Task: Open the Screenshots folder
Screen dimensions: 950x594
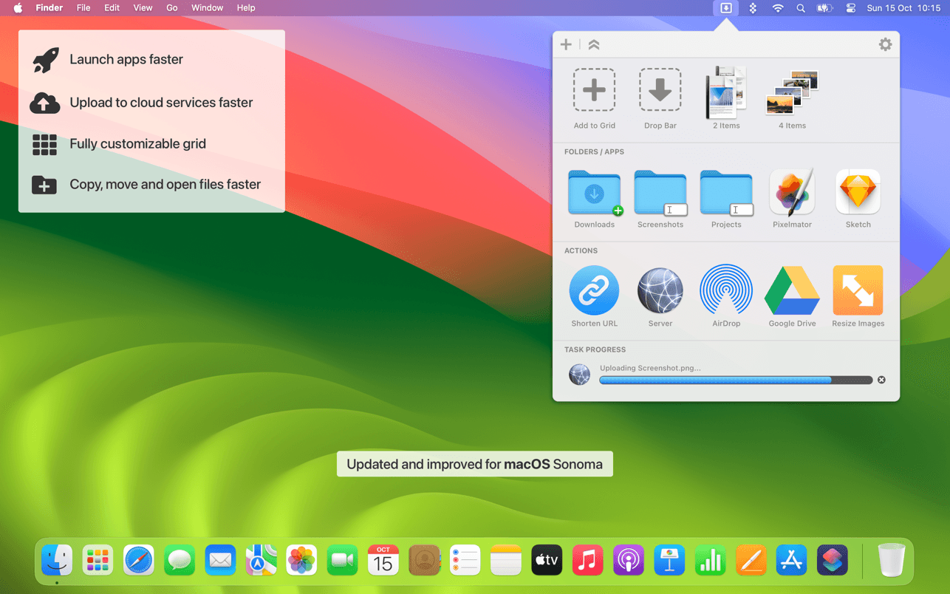Action: [660, 191]
